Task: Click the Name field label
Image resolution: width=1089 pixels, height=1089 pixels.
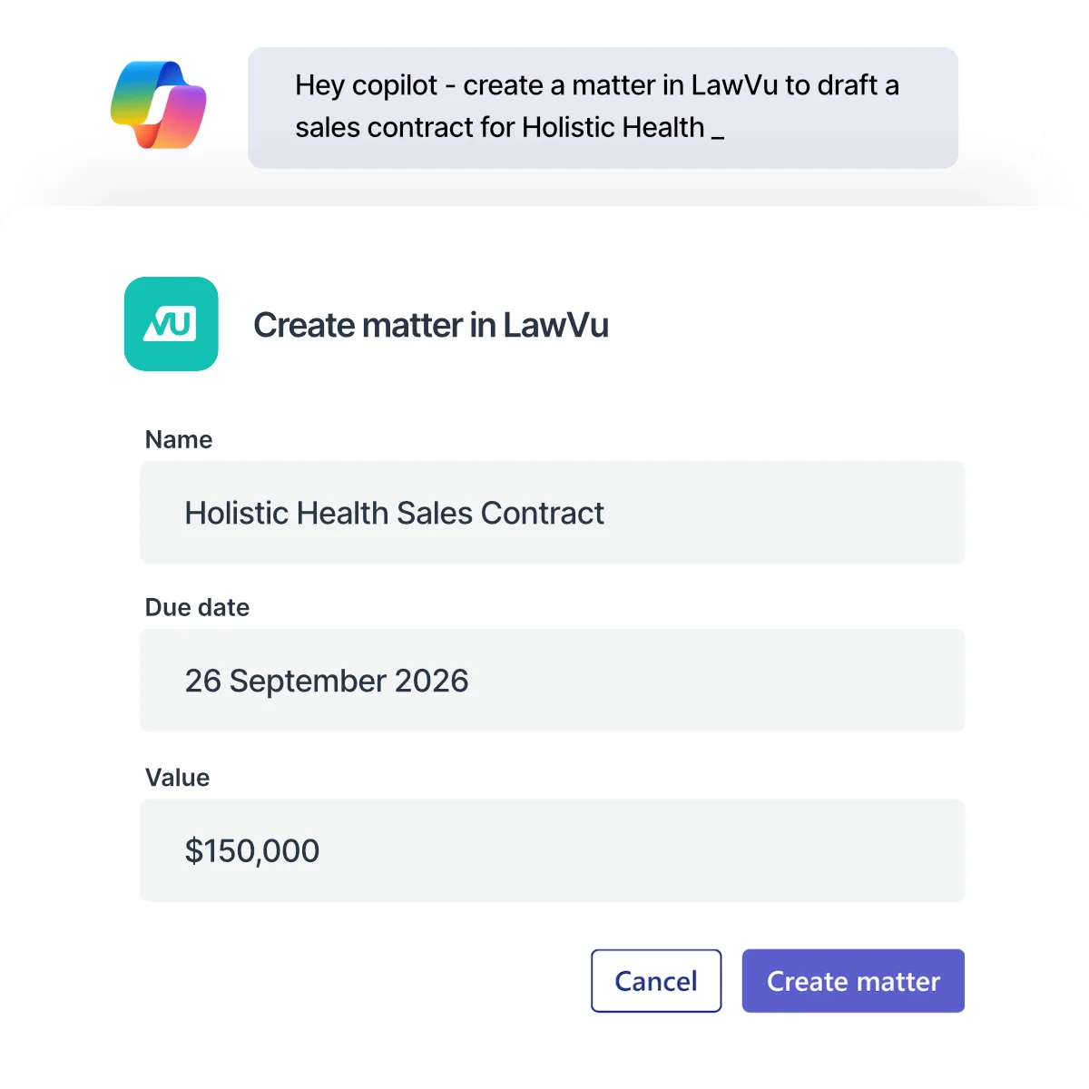Action: pyautogui.click(x=179, y=440)
